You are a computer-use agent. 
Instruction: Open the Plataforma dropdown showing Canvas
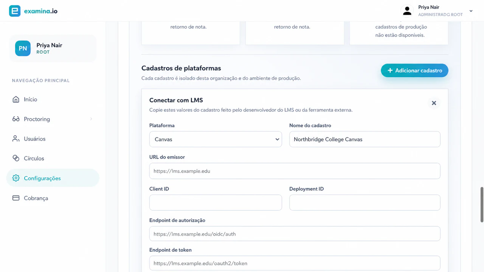[216, 139]
